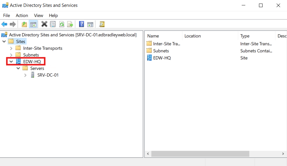The width and height of the screenshot is (287, 166).
Task: Sort by the Type column header
Action: 257,36
